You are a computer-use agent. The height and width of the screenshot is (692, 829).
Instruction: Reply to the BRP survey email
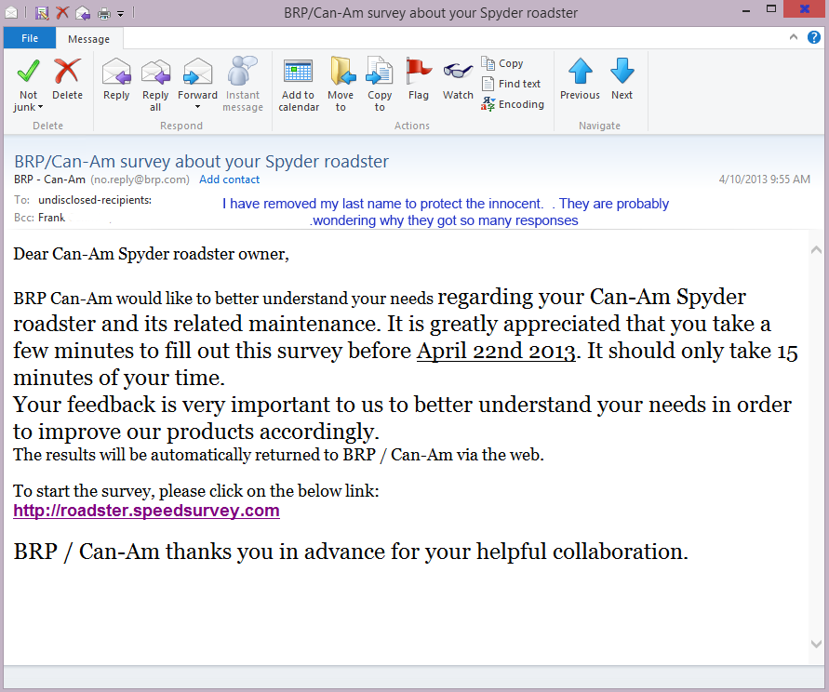point(116,79)
